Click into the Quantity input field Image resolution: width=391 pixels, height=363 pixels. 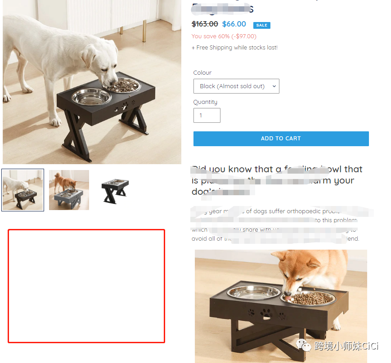coord(207,116)
